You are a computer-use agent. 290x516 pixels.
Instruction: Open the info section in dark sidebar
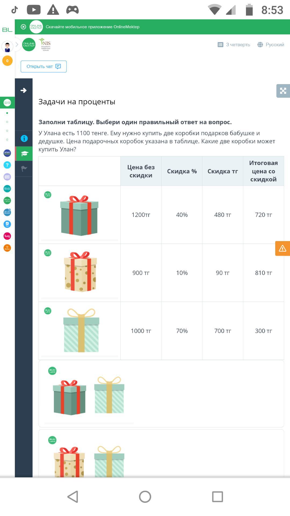coord(24,138)
